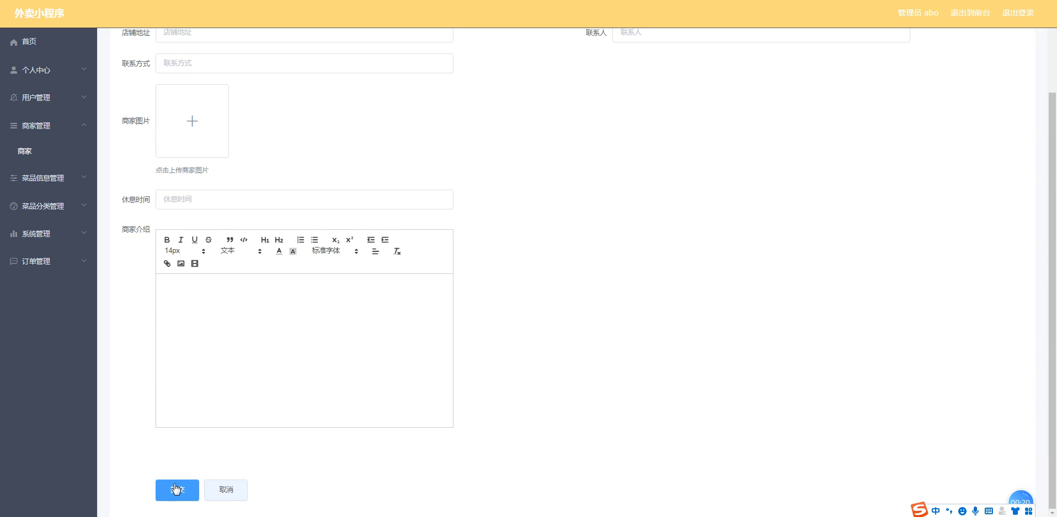Insert a bulleted list in the editor
Viewport: 1057px width, 517px height.
pyautogui.click(x=314, y=240)
